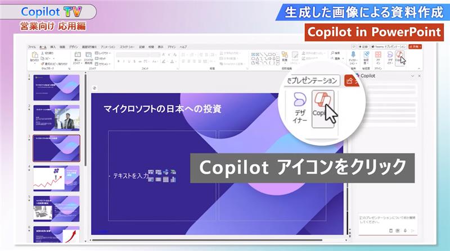The height and width of the screenshot is (251, 450).
Task: Click the Cut (切り取り) scissors icon
Action: click(x=42, y=53)
